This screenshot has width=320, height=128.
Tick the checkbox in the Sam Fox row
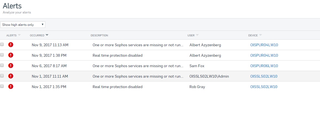click(x=2, y=65)
